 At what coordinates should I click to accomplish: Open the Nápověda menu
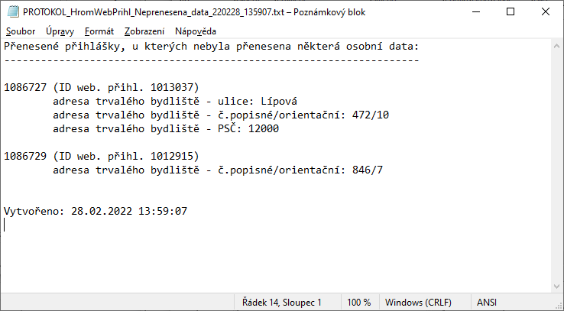coord(196,31)
